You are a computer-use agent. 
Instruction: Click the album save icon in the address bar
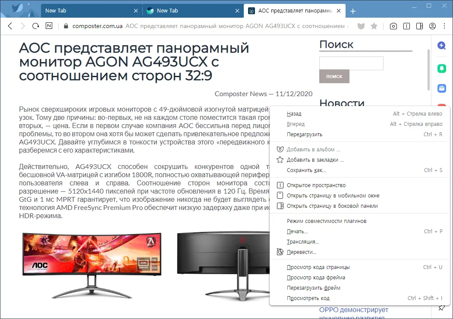361,26
